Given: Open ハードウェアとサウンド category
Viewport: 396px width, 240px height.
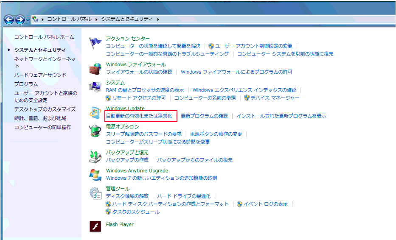Looking at the screenshot, I should point(40,75).
